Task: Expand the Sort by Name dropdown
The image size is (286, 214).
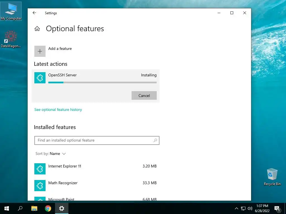Action: point(51,154)
